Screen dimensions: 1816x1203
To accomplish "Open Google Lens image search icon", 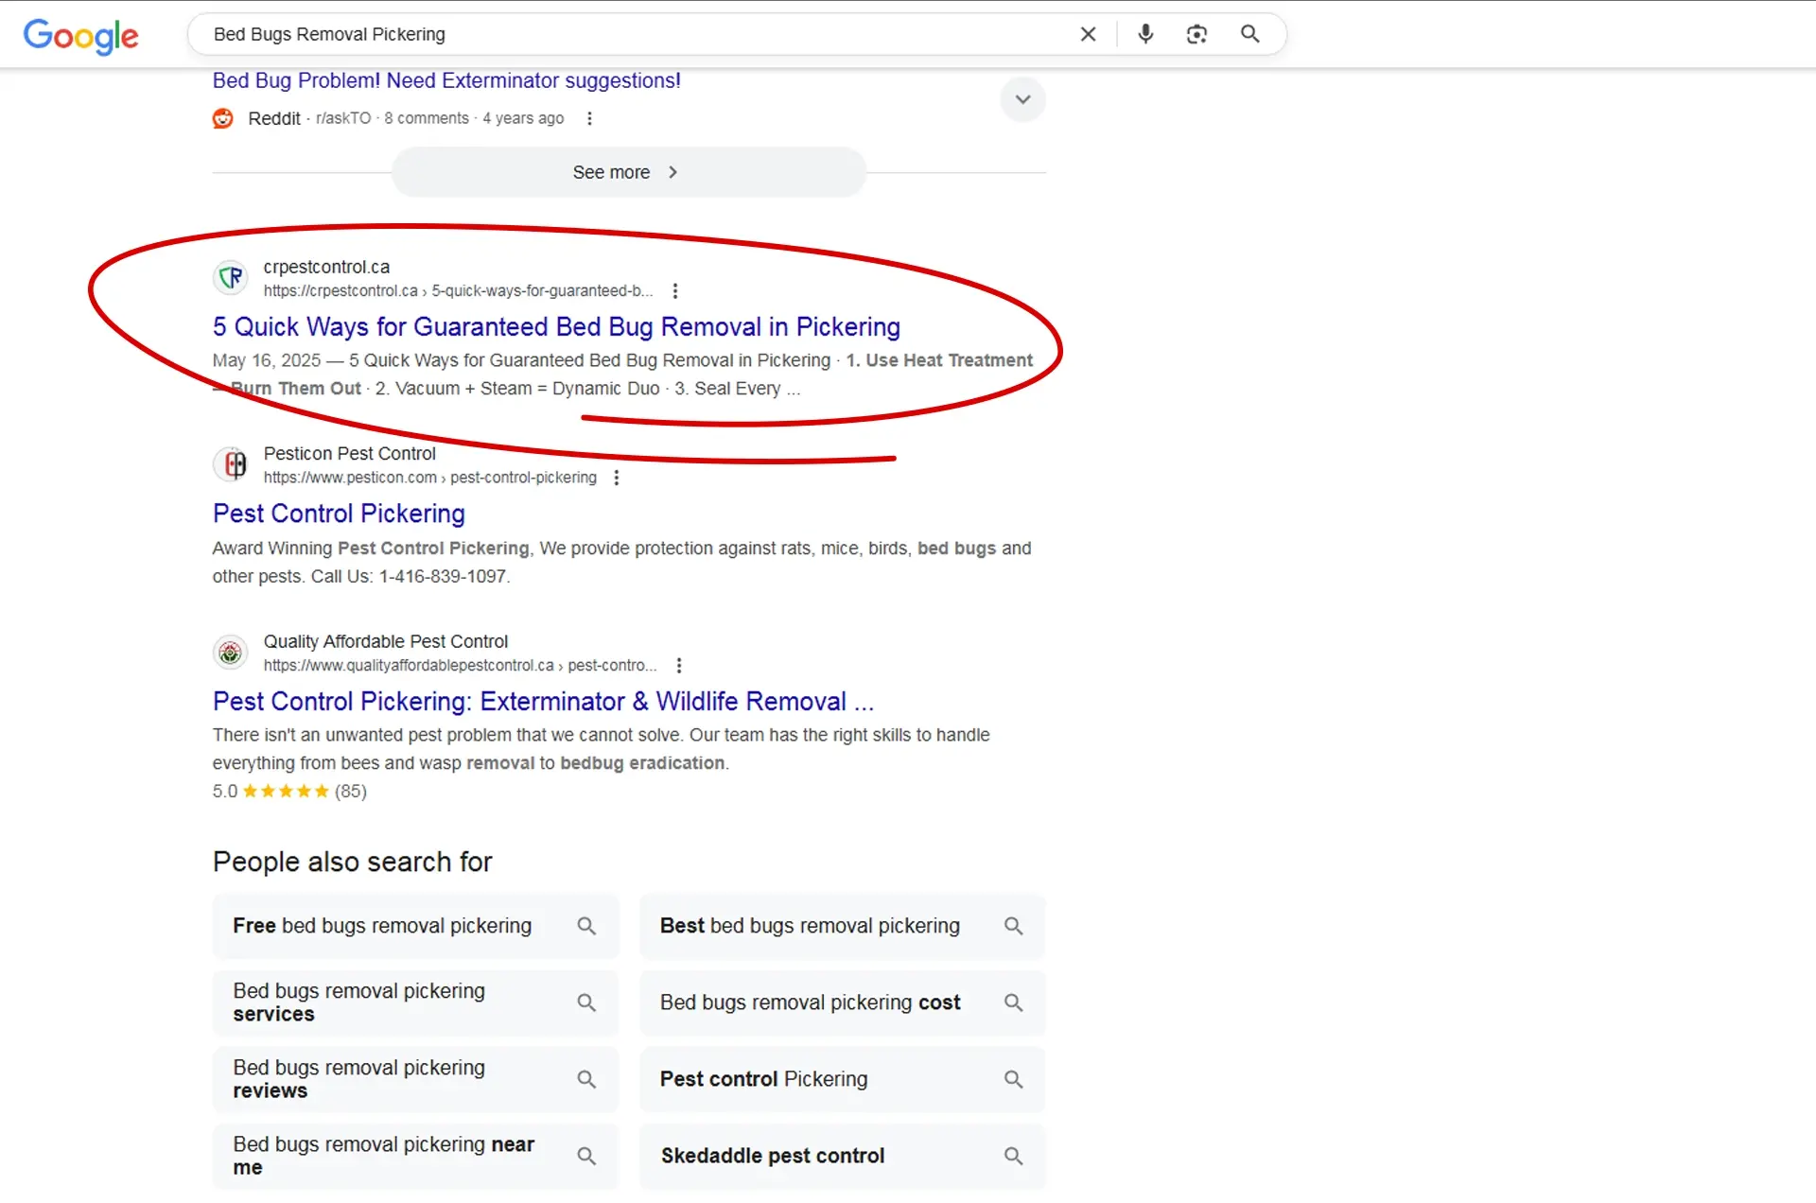I will point(1196,34).
